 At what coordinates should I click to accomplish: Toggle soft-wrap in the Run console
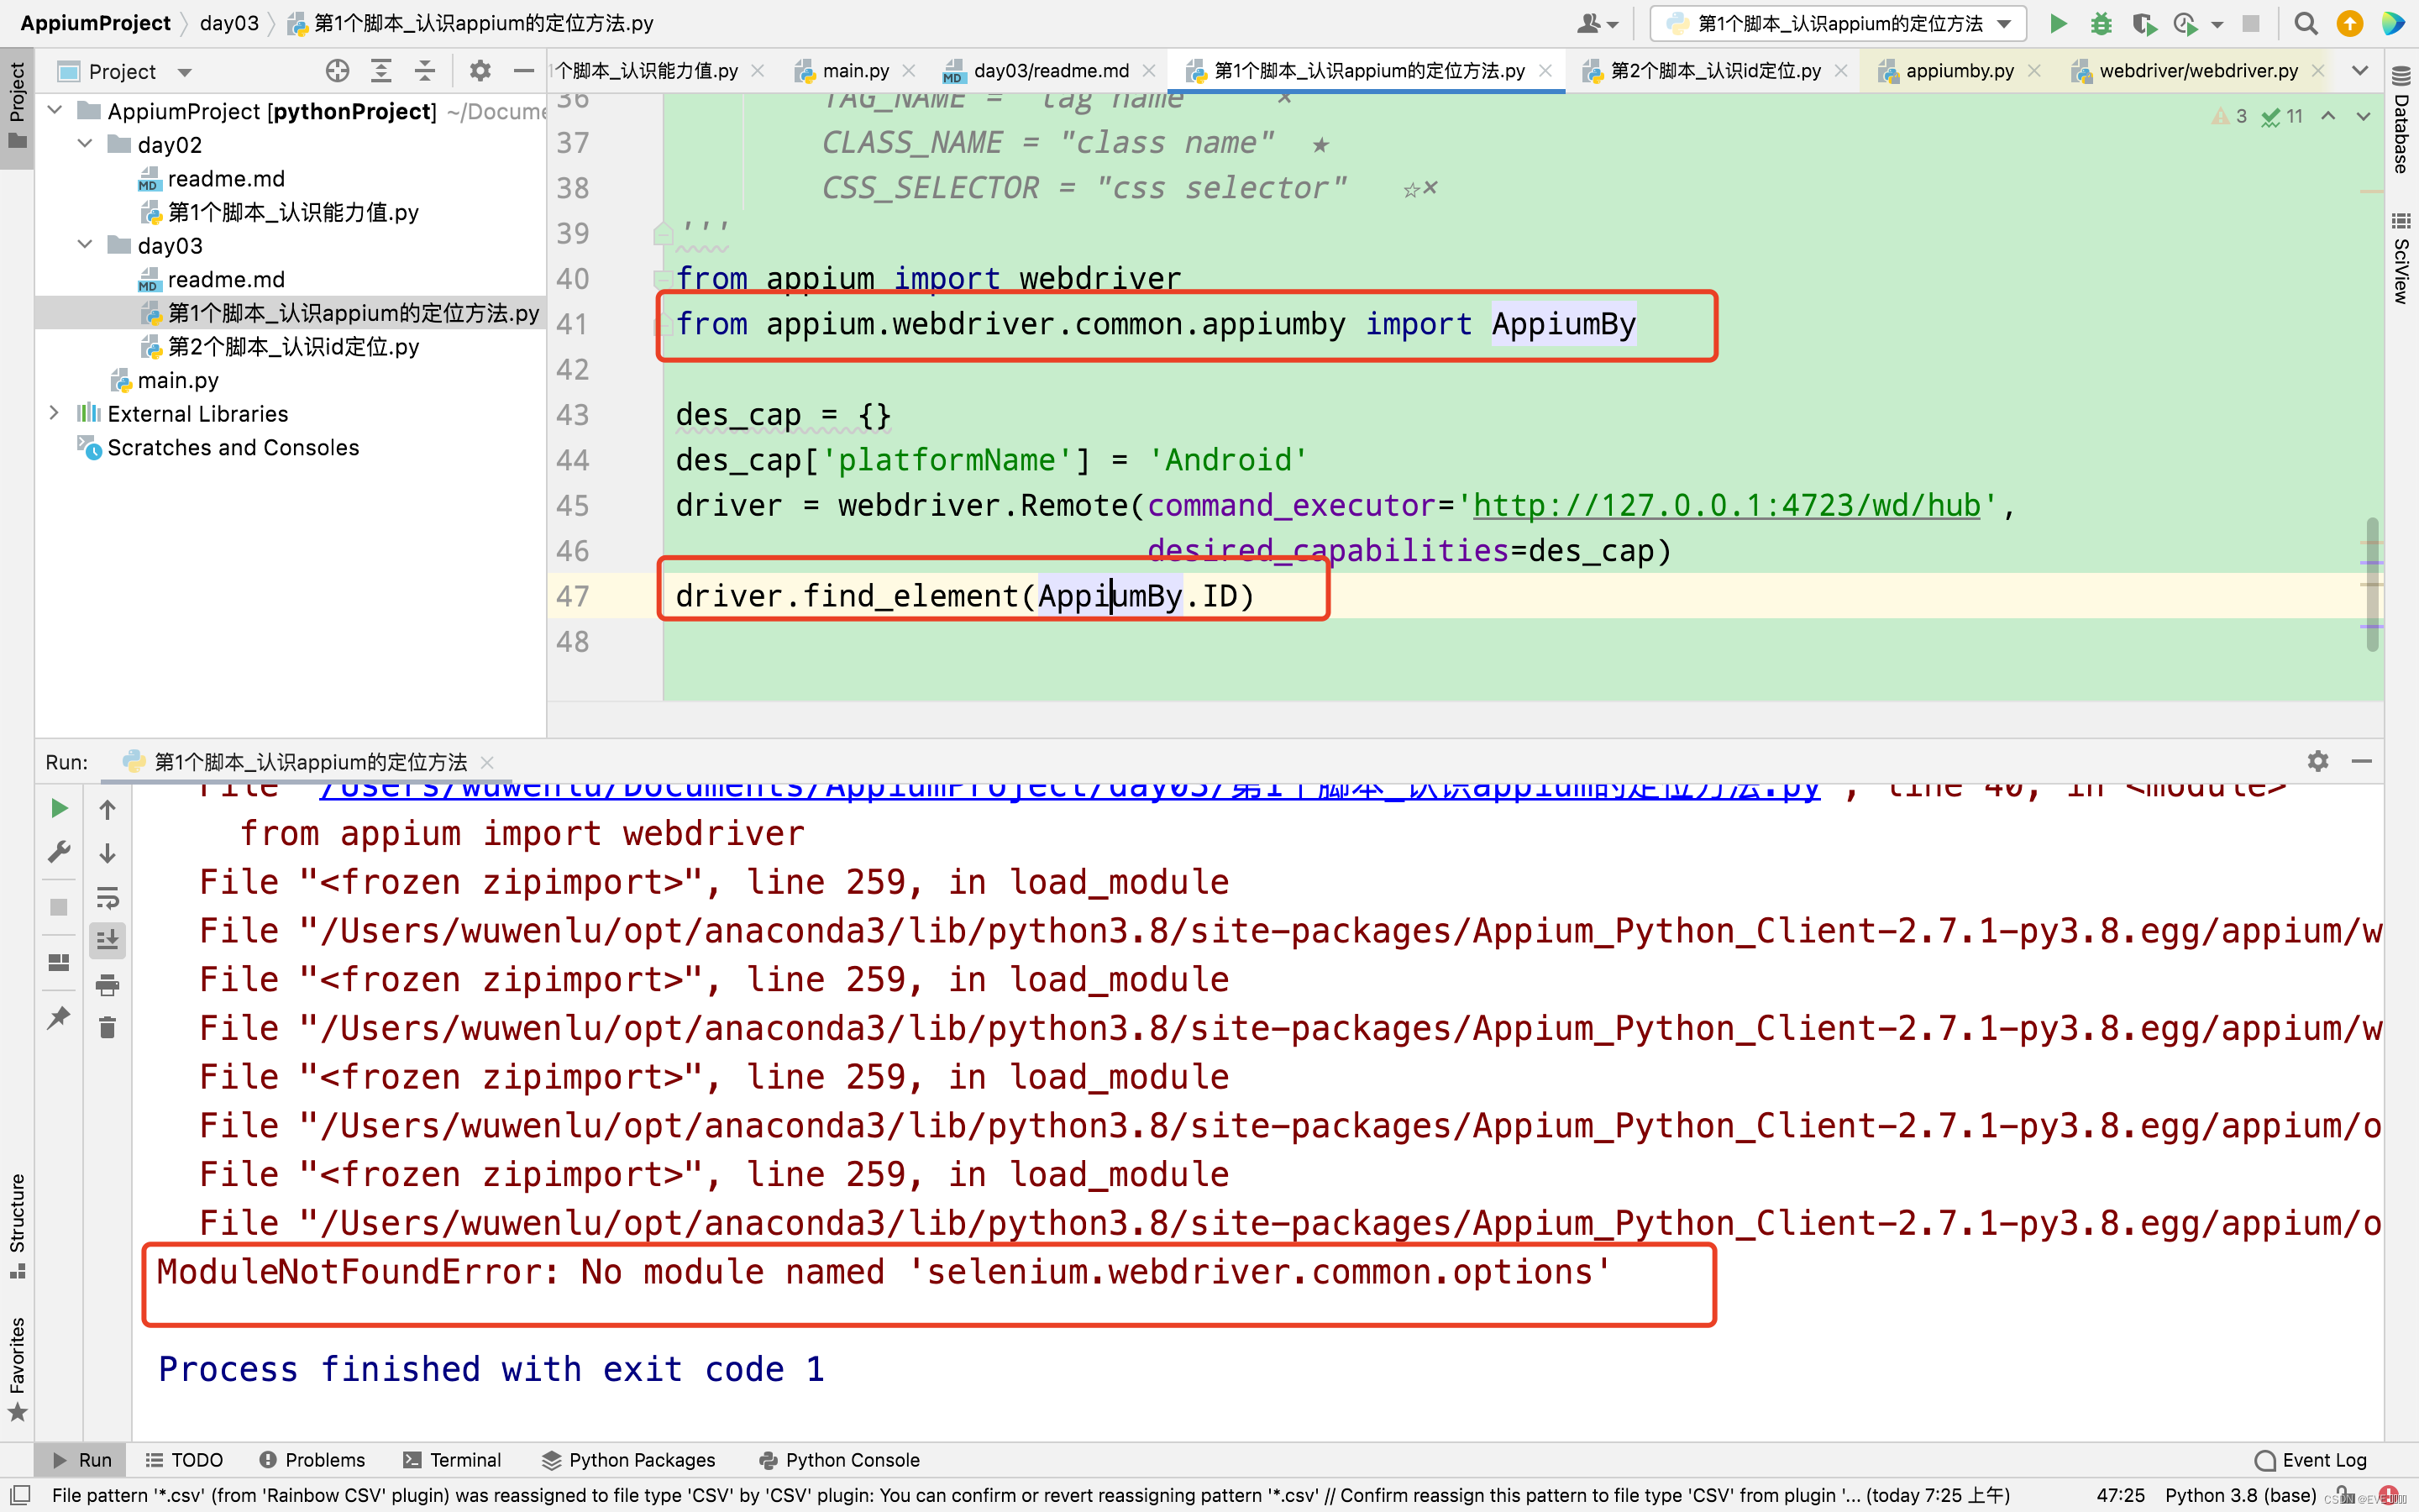107,897
